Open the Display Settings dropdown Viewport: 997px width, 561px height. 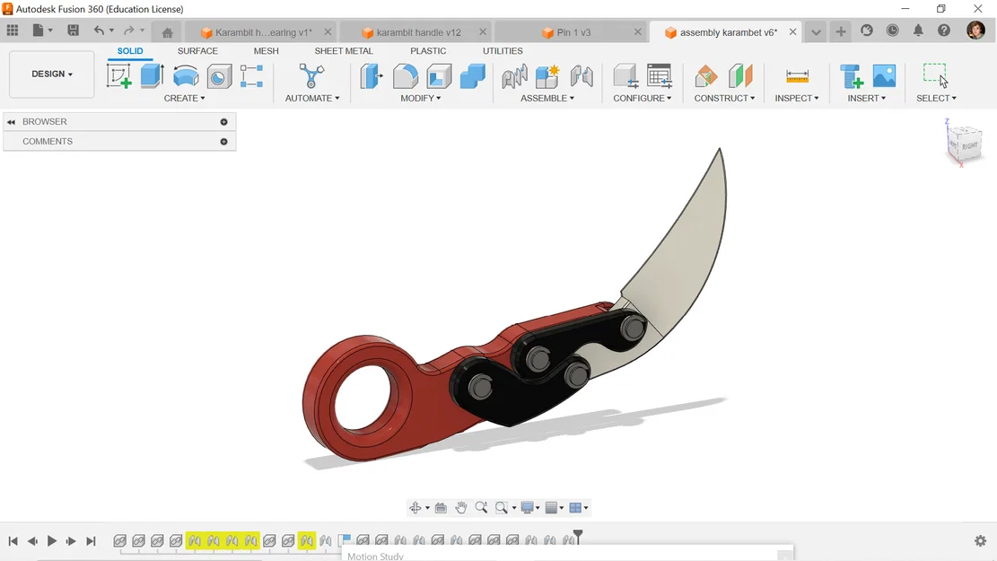529,507
